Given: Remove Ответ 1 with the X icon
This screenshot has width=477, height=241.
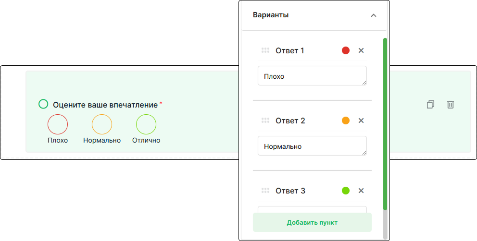Looking at the screenshot, I should click(x=361, y=50).
